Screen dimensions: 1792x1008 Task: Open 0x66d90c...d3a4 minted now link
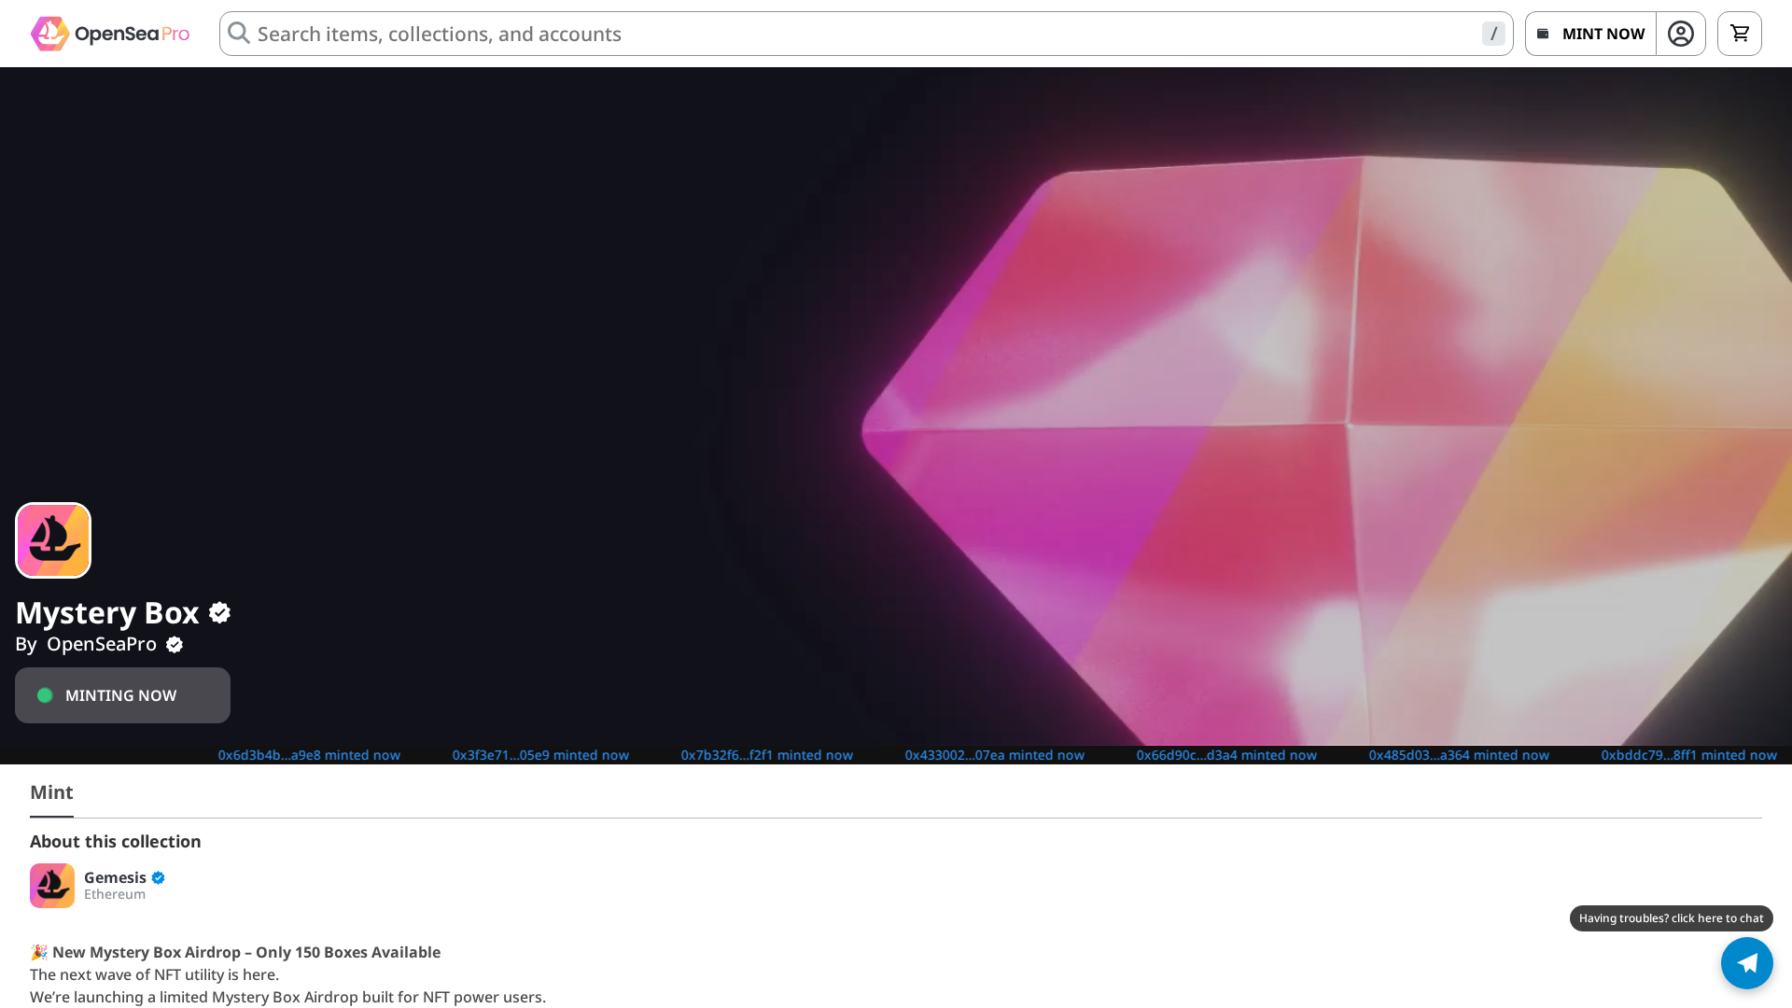[x=1226, y=755]
